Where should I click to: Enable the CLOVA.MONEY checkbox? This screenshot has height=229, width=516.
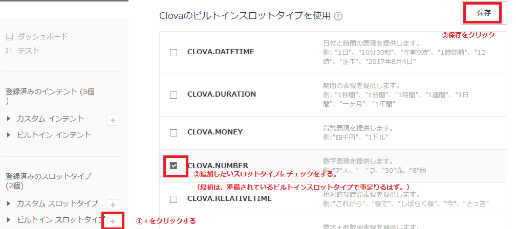click(174, 133)
